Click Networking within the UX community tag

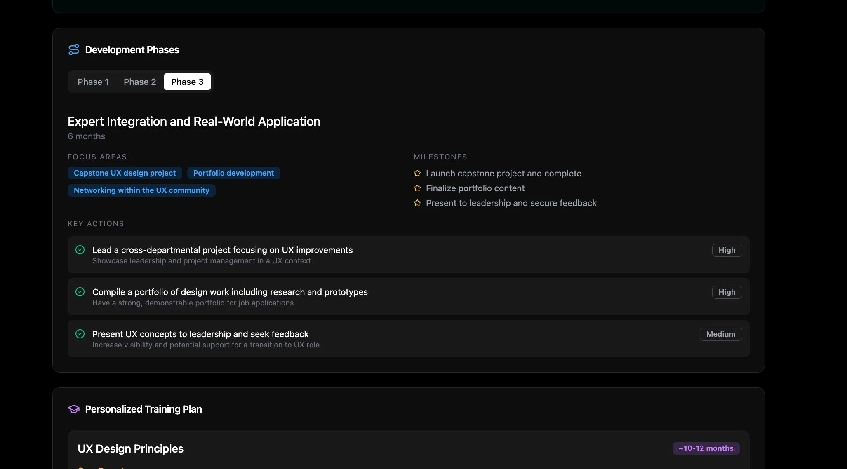141,190
